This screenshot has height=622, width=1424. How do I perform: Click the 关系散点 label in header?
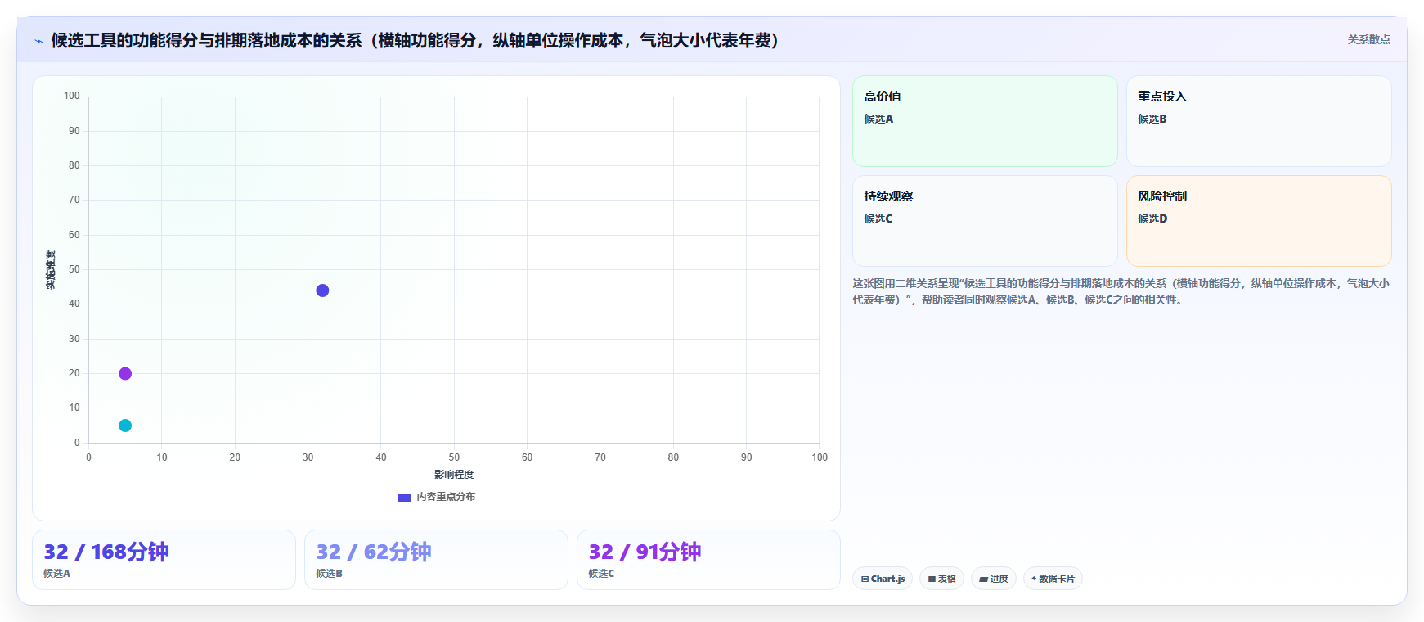(1368, 39)
